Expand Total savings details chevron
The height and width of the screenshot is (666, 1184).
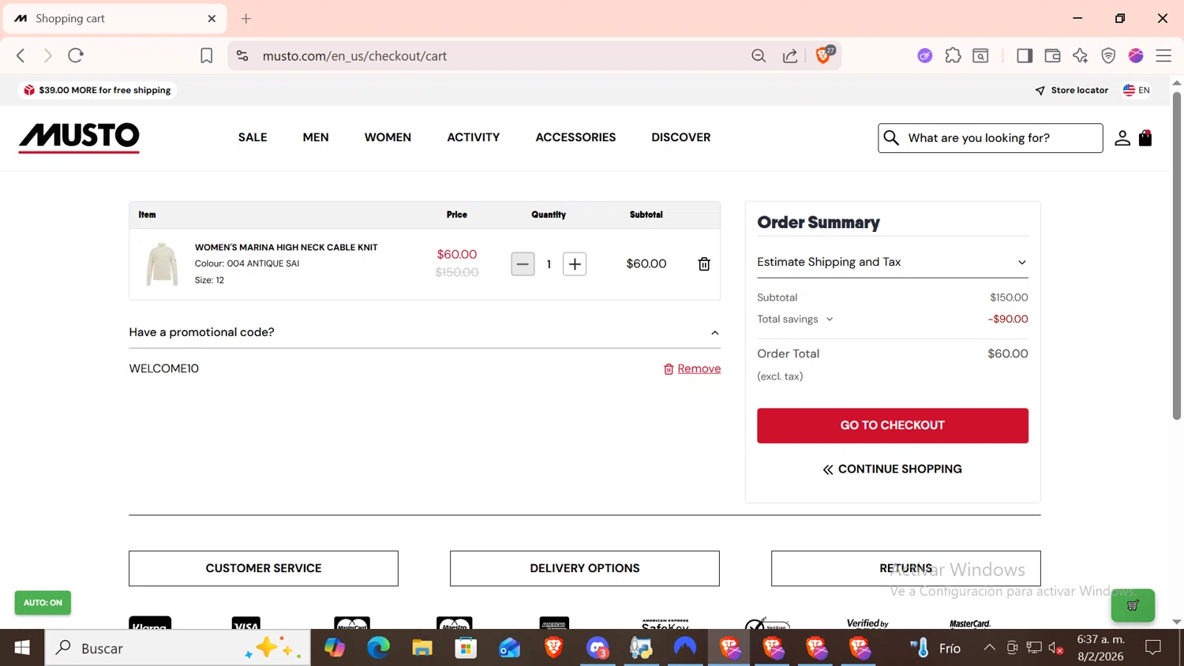pyautogui.click(x=830, y=320)
